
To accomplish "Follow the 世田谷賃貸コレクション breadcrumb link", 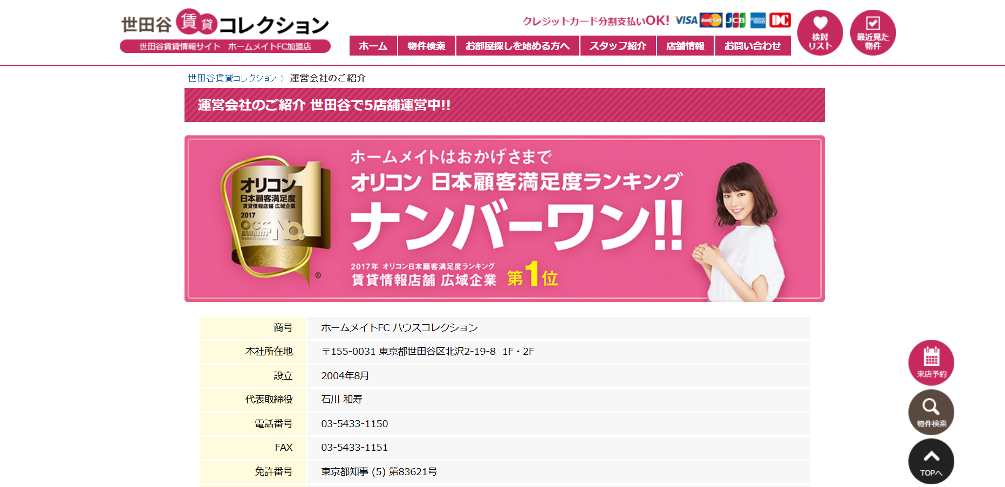I will (232, 78).
